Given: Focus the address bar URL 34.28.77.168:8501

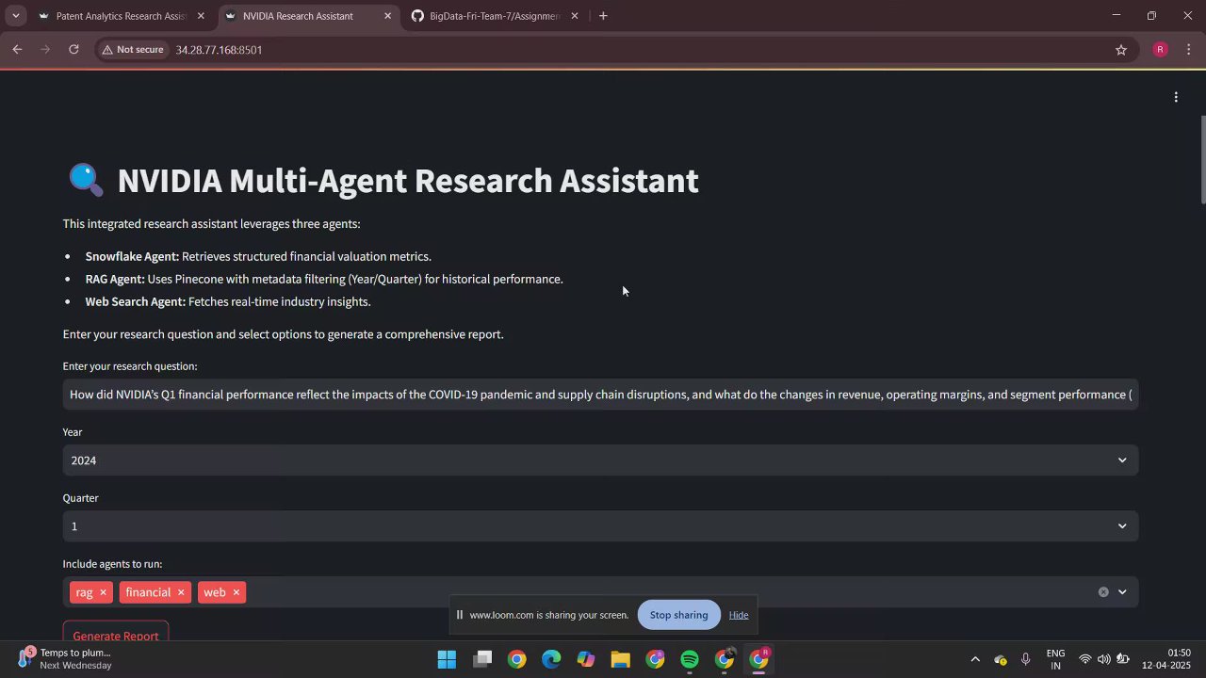Looking at the screenshot, I should point(219,50).
